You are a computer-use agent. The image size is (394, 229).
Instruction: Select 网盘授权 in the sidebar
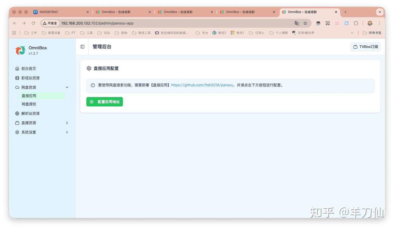(29, 104)
